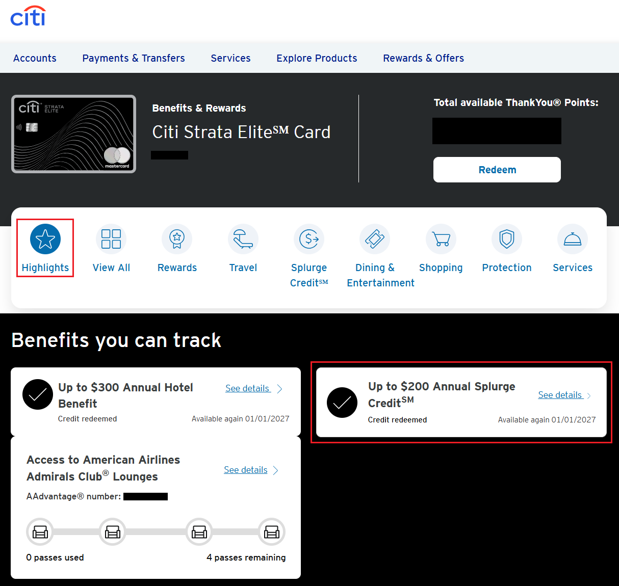Expand Hotel Benefit details chevron

tap(279, 389)
